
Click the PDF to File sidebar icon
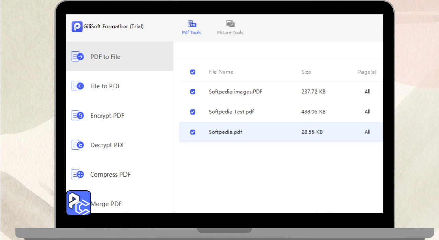78,57
